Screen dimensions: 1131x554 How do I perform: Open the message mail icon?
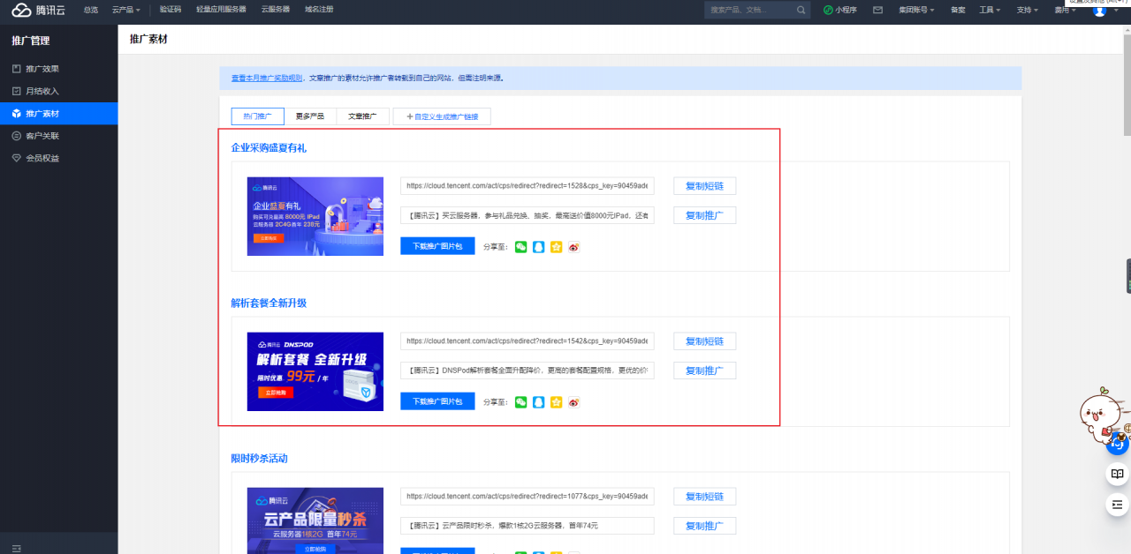pyautogui.click(x=877, y=10)
